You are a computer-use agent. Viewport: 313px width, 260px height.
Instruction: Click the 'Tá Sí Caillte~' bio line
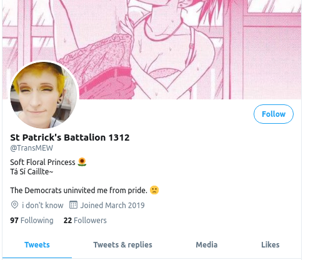(32, 172)
